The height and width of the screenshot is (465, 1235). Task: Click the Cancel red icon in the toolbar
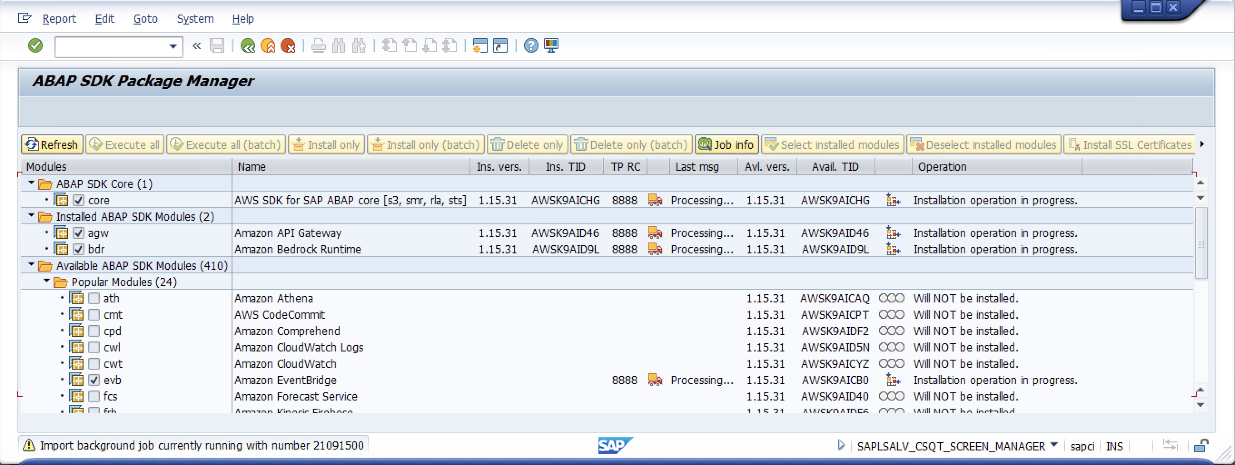point(288,46)
